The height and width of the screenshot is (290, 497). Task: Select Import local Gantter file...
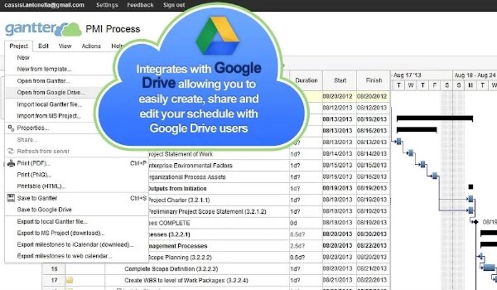[50, 104]
